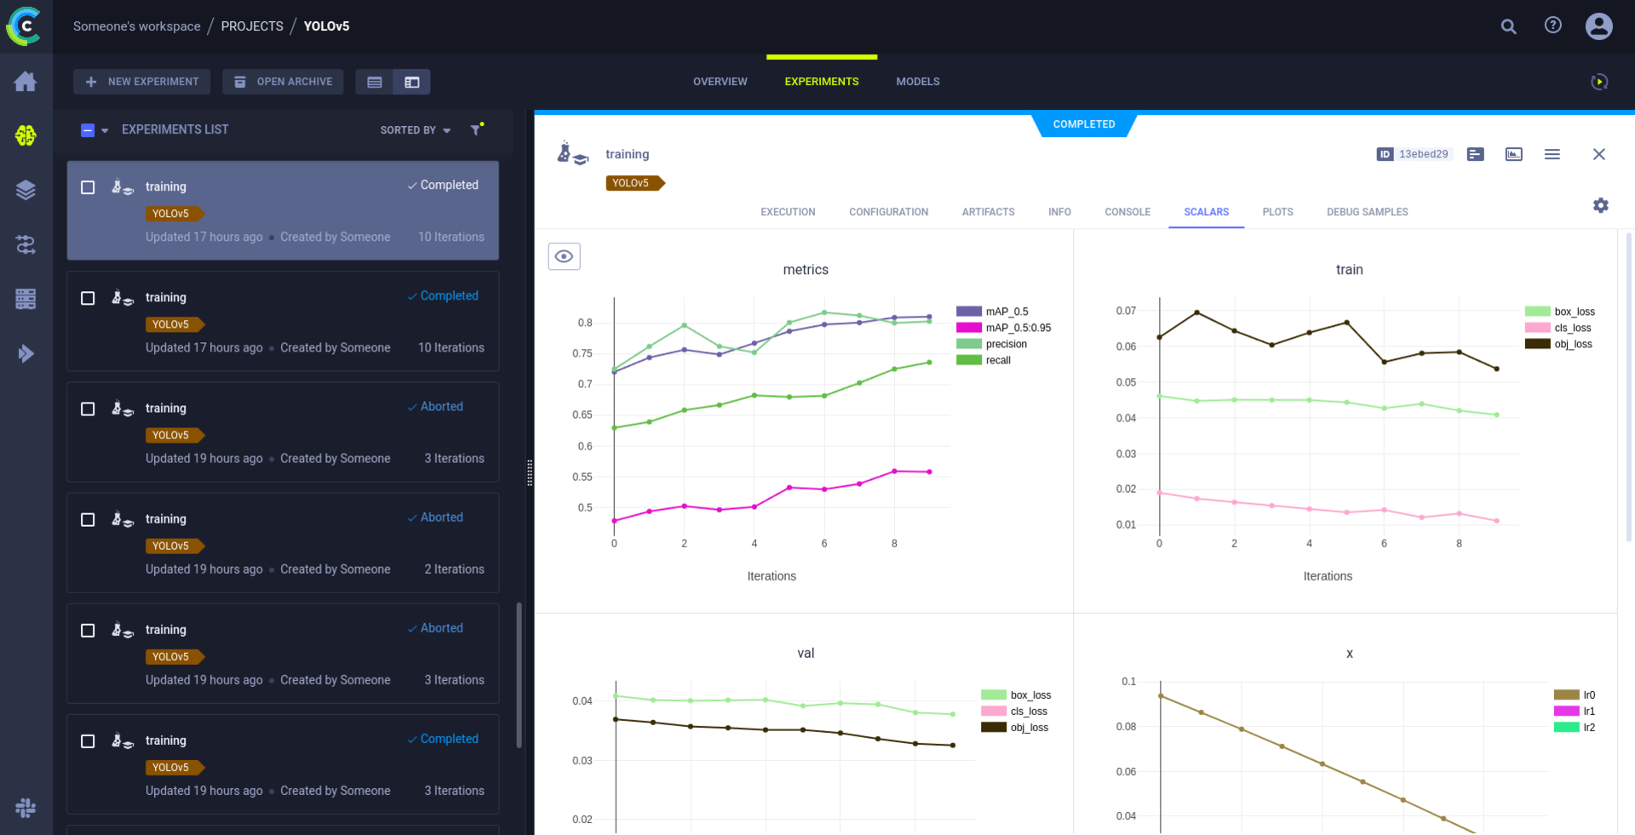
Task: Check the first completed training experiment checkbox
Action: coord(87,187)
